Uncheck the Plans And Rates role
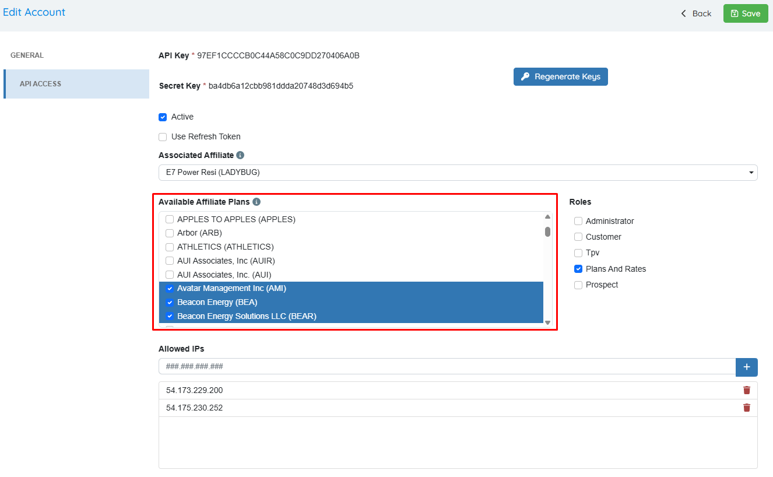The image size is (773, 477). (578, 269)
